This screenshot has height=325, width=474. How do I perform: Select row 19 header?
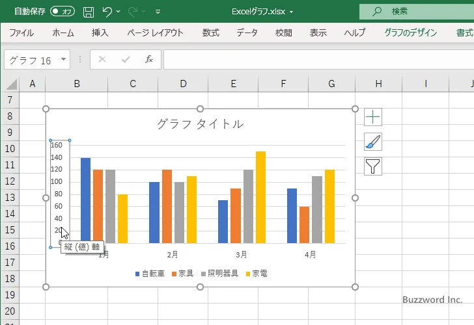pos(10,295)
